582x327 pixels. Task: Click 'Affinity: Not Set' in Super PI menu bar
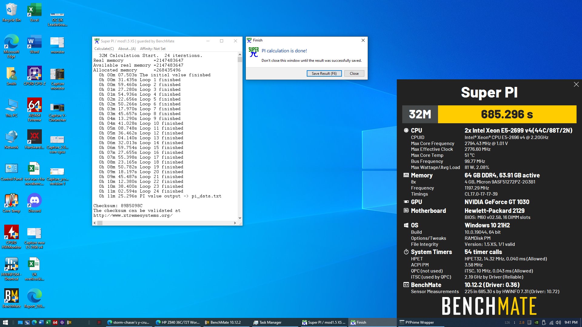click(x=153, y=49)
